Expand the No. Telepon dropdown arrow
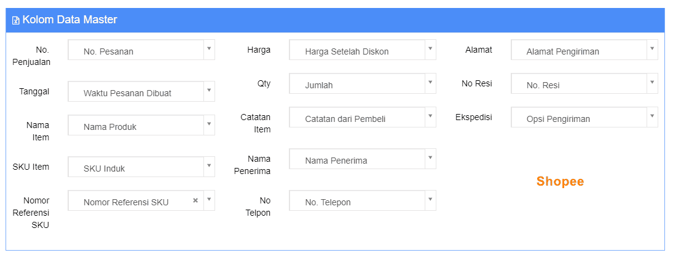The image size is (673, 258). [x=430, y=199]
